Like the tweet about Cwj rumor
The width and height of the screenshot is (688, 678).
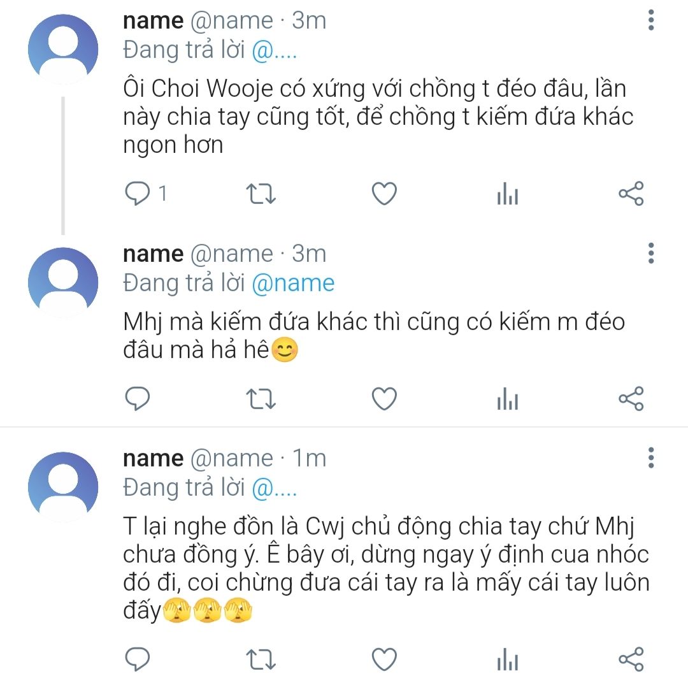pos(384,659)
